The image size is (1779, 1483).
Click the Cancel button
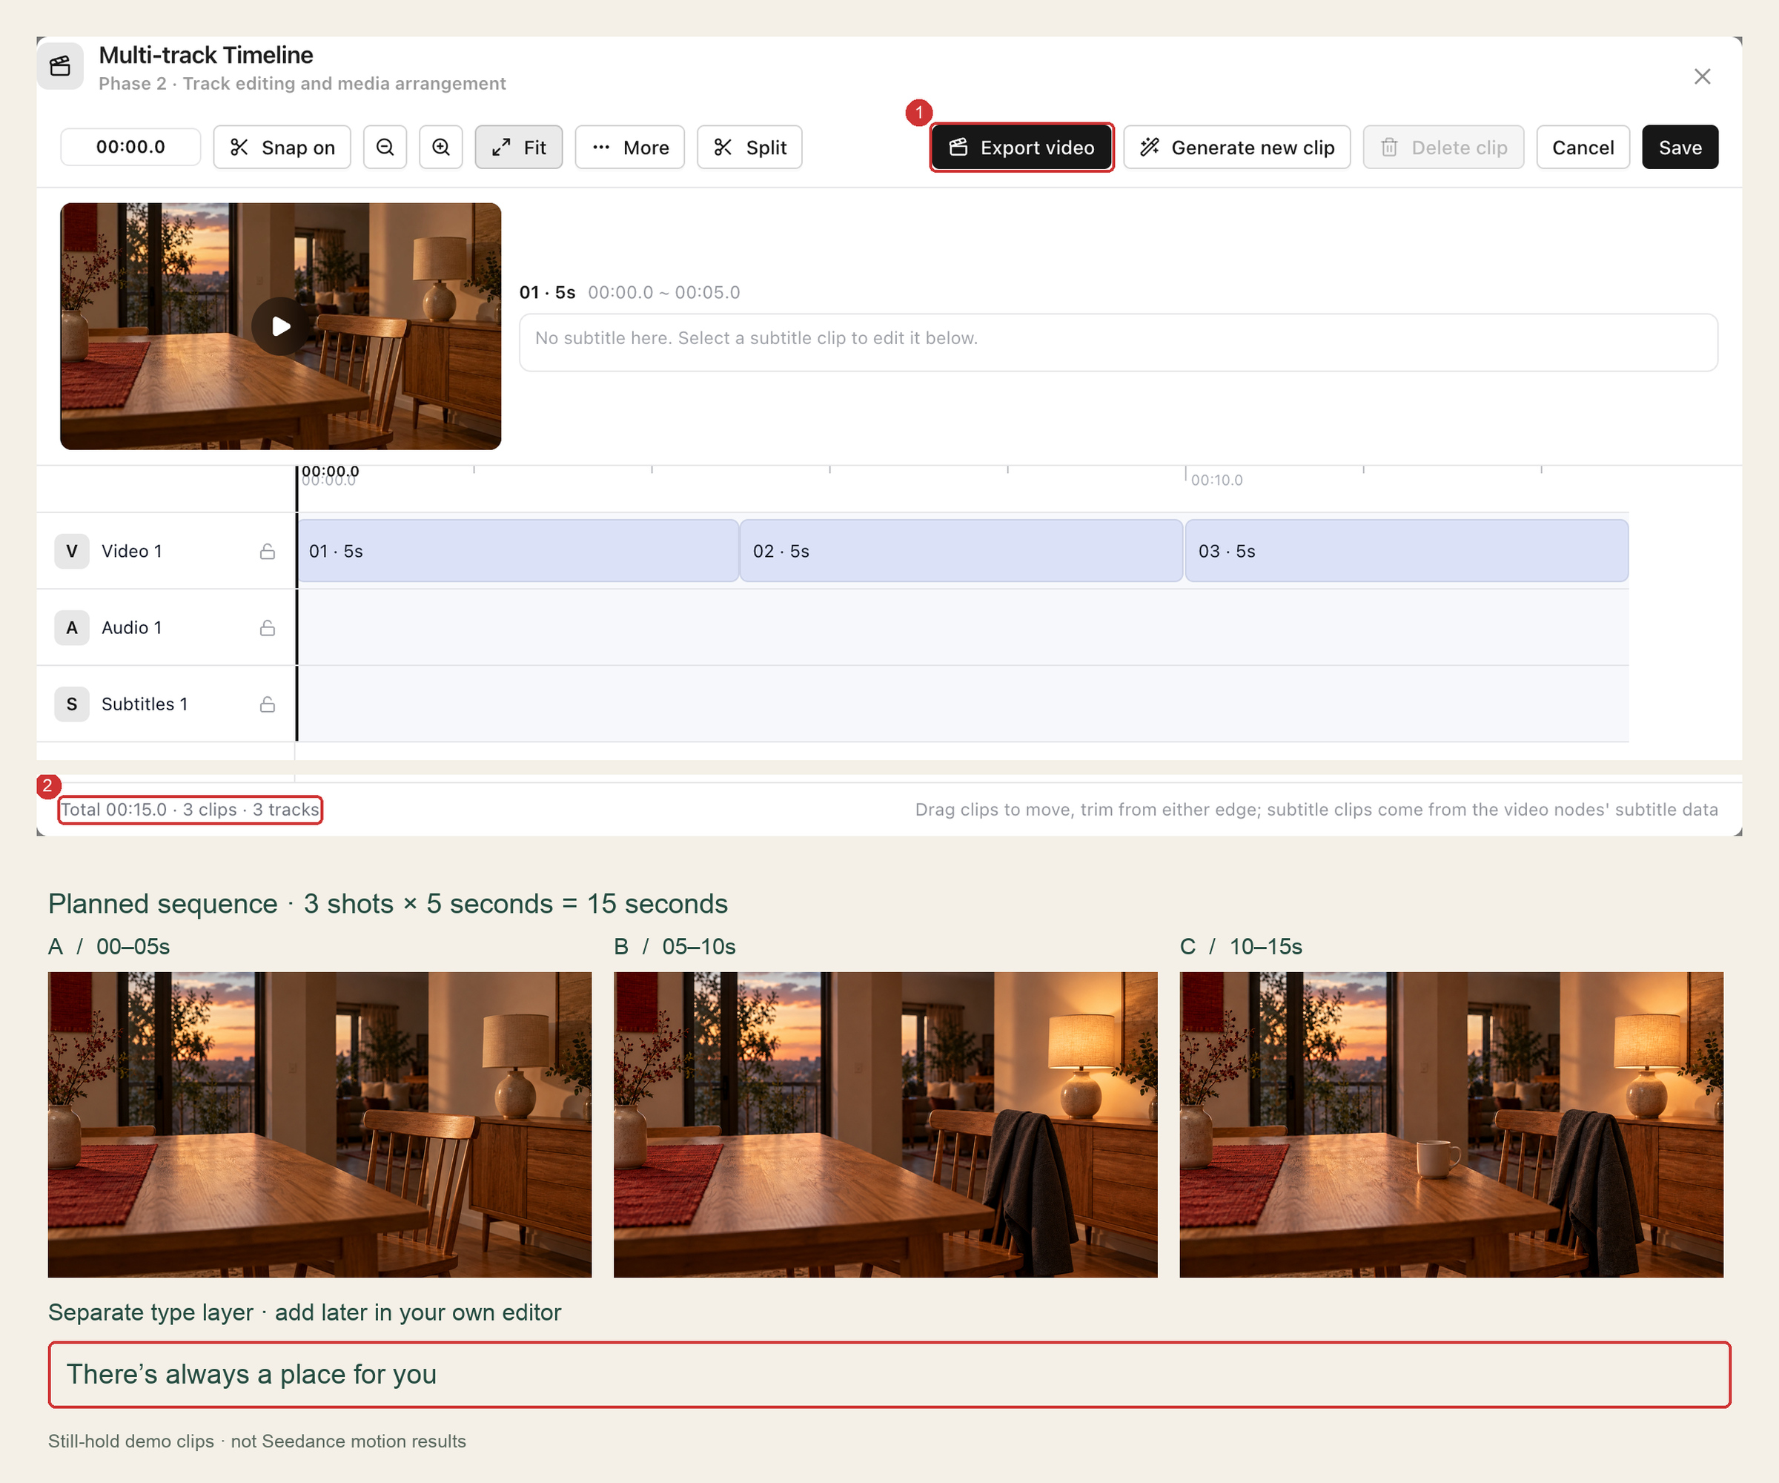point(1583,148)
